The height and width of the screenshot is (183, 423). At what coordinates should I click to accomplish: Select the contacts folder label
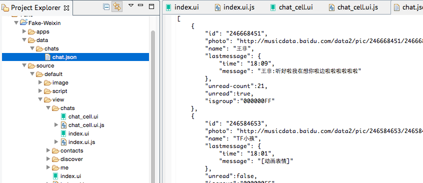(72, 150)
